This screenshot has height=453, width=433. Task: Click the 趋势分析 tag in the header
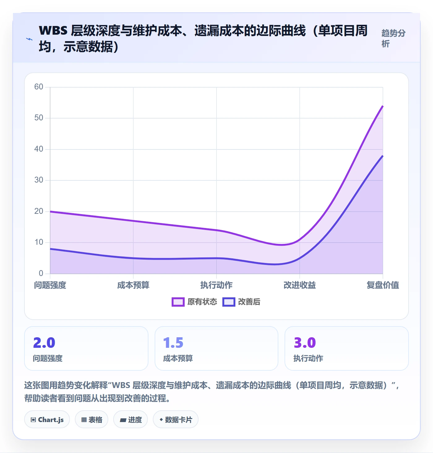(393, 38)
